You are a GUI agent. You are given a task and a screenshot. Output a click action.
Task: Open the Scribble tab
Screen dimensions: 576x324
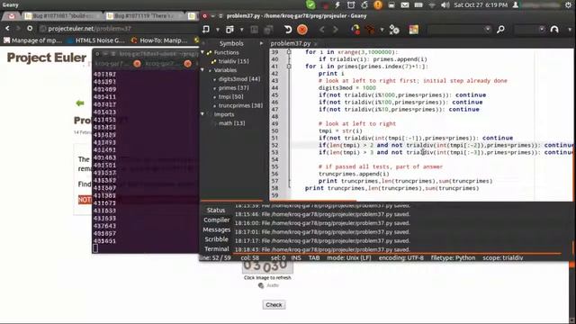pyautogui.click(x=216, y=239)
